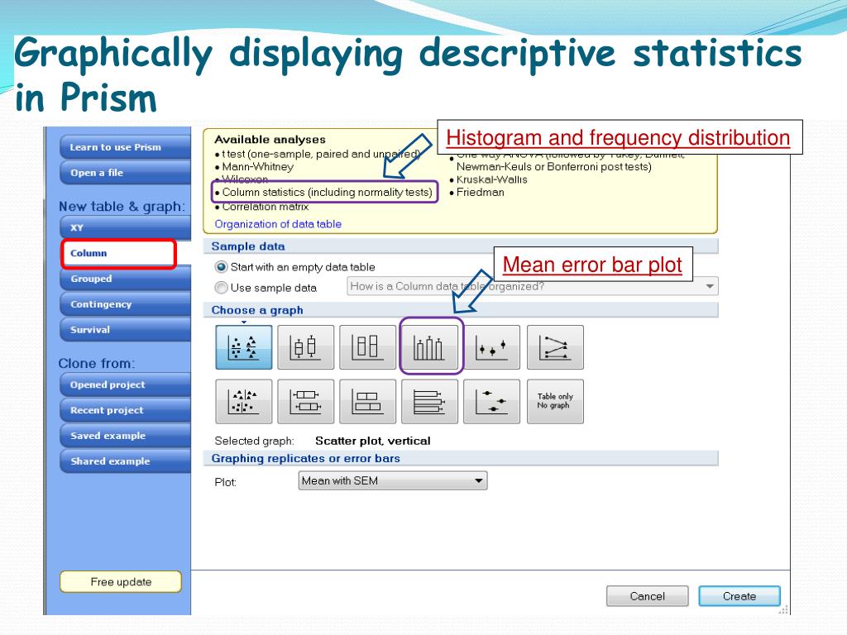Select the vertical scatter plot graph icon
847x635 pixels.
click(x=244, y=347)
